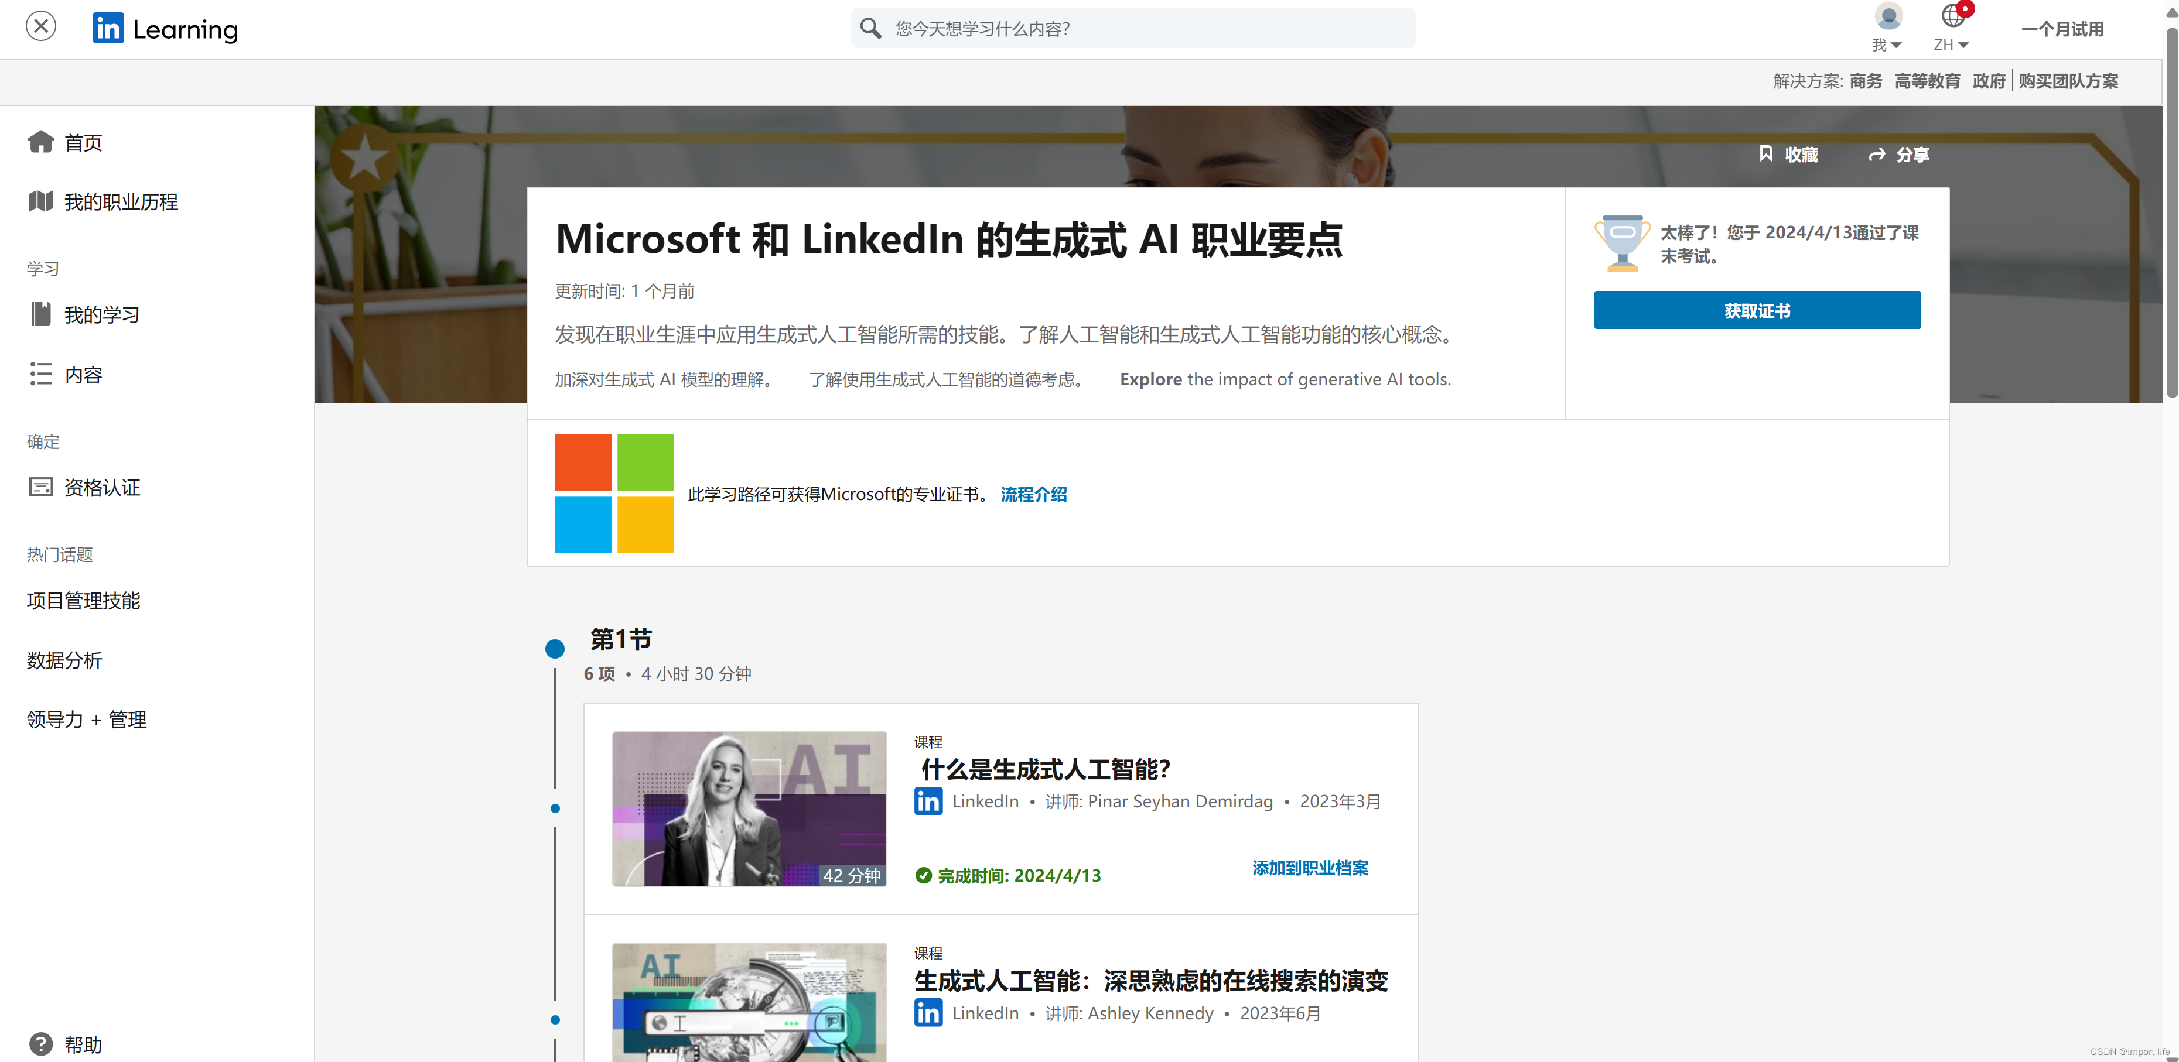Click LinkedIn icon beside Pinar Seyhan Demirdag
The width and height of the screenshot is (2179, 1062).
928,801
